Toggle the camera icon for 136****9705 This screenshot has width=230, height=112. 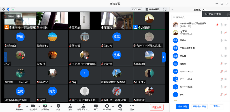pyautogui.click(x=226, y=71)
